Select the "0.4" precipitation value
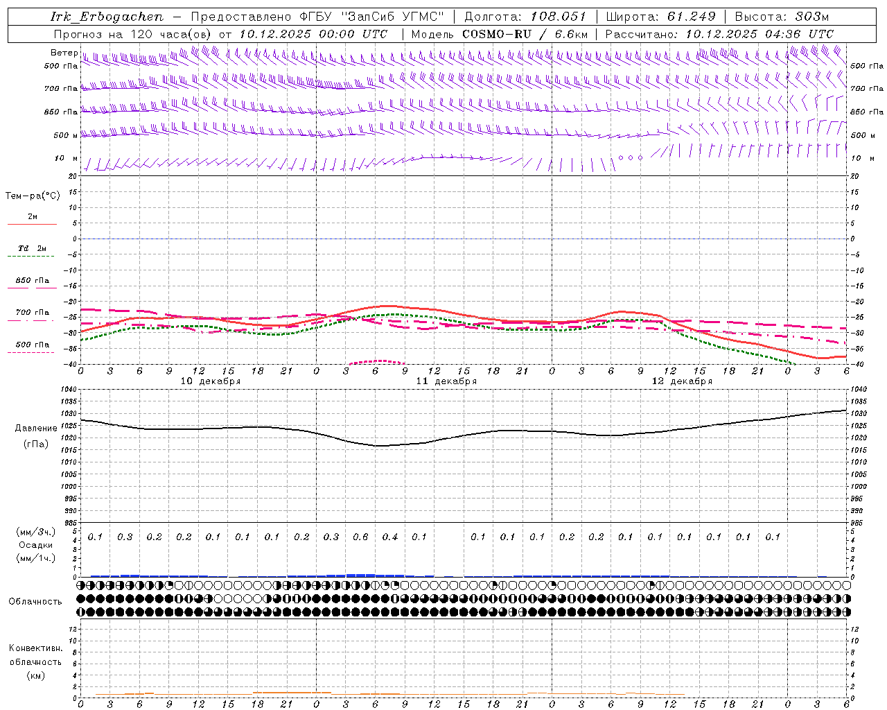The width and height of the screenshot is (887, 710). 390,537
